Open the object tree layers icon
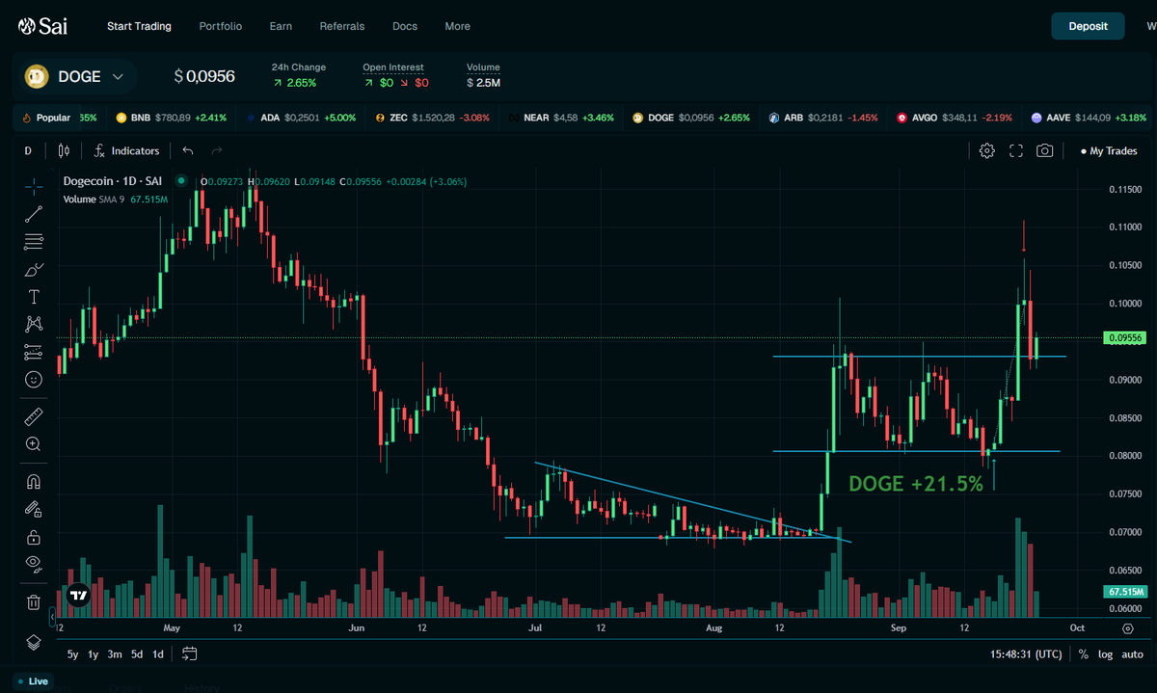Image resolution: width=1157 pixels, height=693 pixels. [34, 642]
